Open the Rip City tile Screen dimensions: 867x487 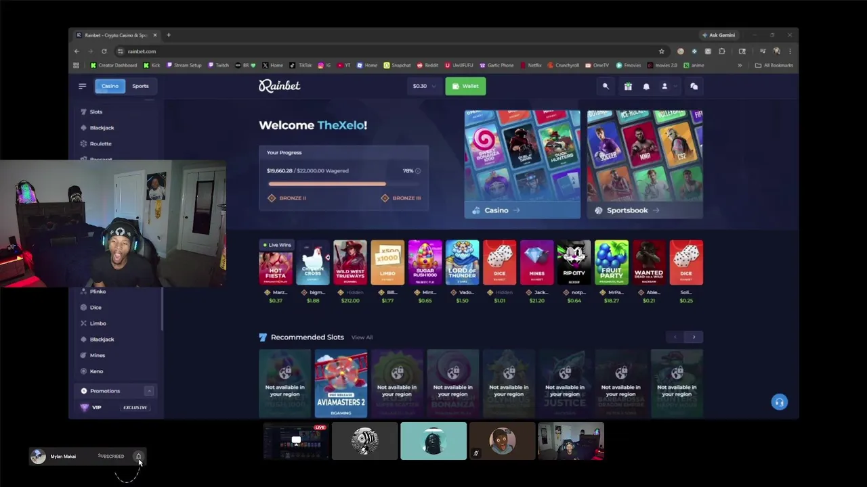(574, 262)
